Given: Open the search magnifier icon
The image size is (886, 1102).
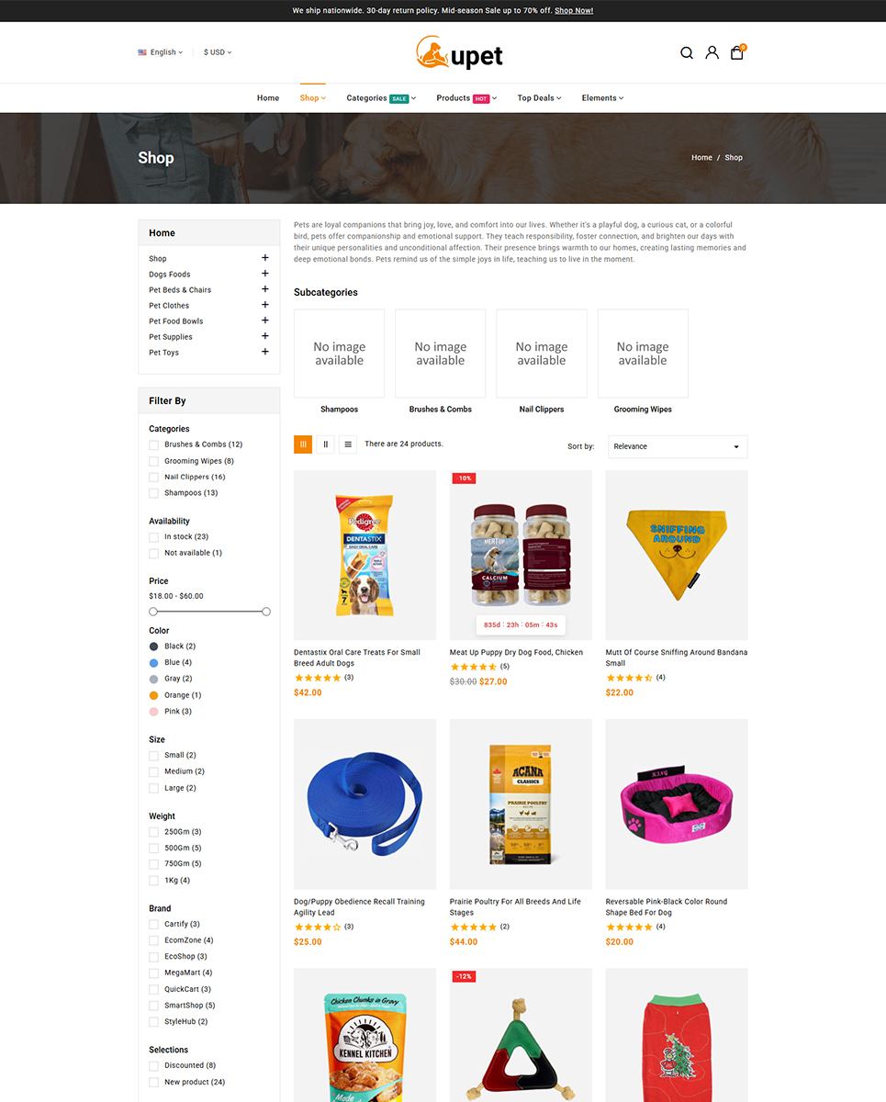Looking at the screenshot, I should coord(686,53).
